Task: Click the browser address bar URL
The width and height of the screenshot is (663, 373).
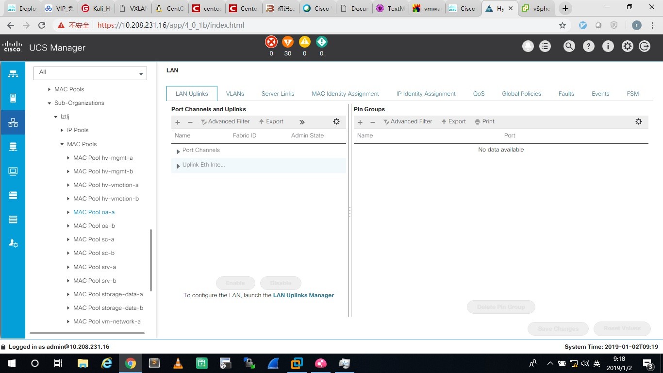Action: [x=170, y=25]
